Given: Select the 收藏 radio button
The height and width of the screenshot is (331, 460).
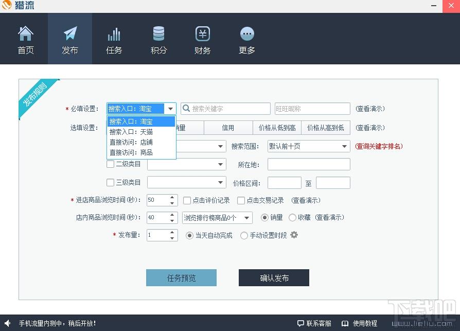Looking at the screenshot, I should click(292, 217).
